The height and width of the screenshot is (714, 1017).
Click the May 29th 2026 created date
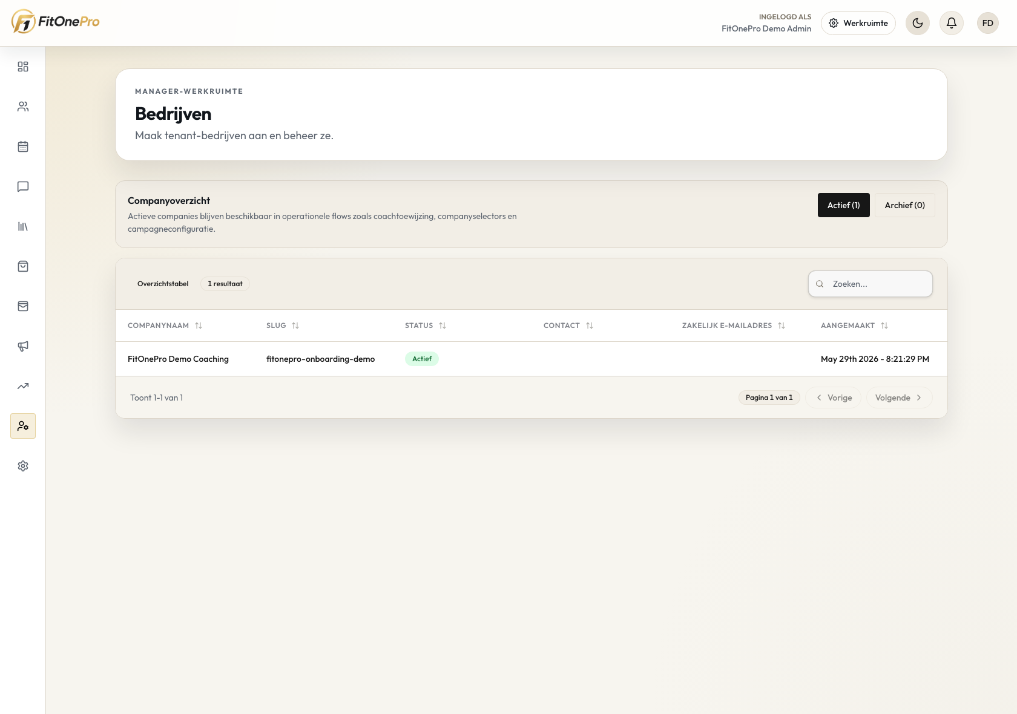click(x=875, y=359)
